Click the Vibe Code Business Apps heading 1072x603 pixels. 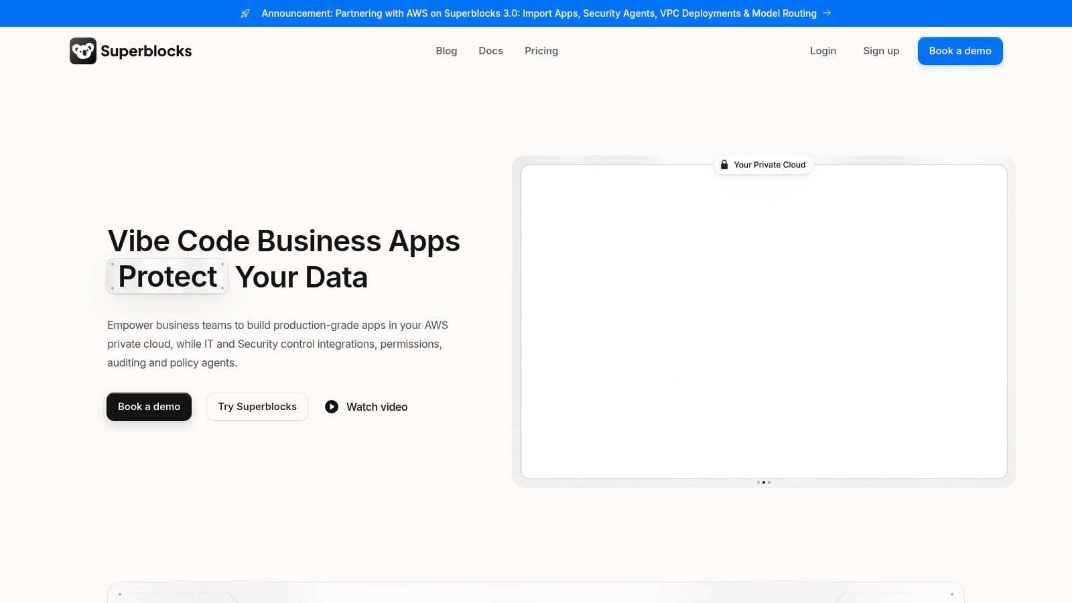click(284, 241)
